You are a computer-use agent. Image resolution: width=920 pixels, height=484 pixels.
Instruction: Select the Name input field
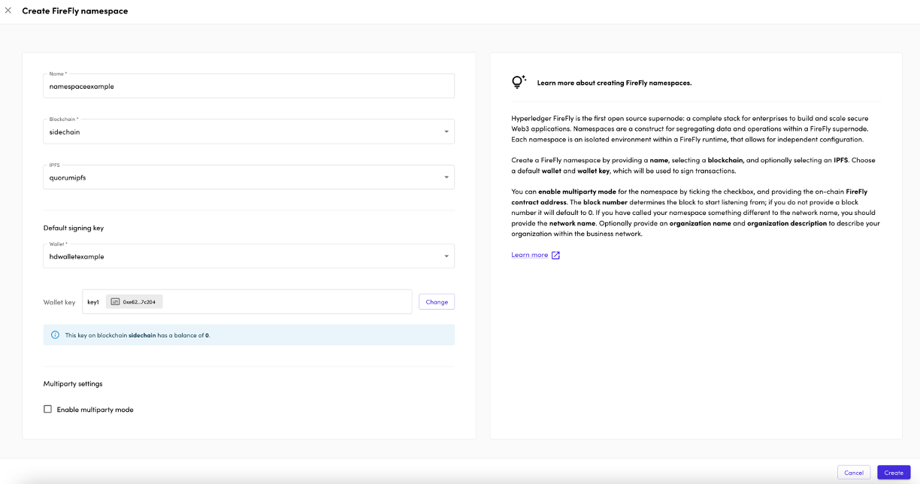click(248, 86)
